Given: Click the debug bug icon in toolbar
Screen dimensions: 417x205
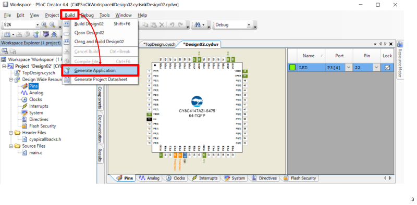Looking at the screenshot, I should click(54, 34).
